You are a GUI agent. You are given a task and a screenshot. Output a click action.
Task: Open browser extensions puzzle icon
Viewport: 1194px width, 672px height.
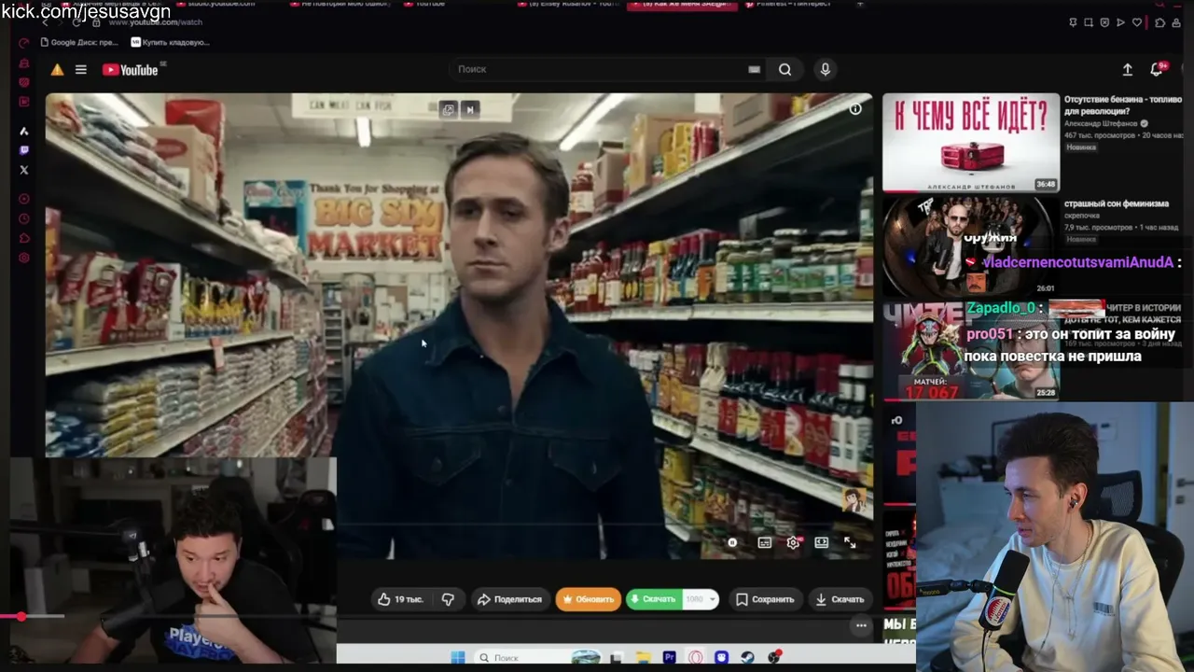[x=1160, y=22]
